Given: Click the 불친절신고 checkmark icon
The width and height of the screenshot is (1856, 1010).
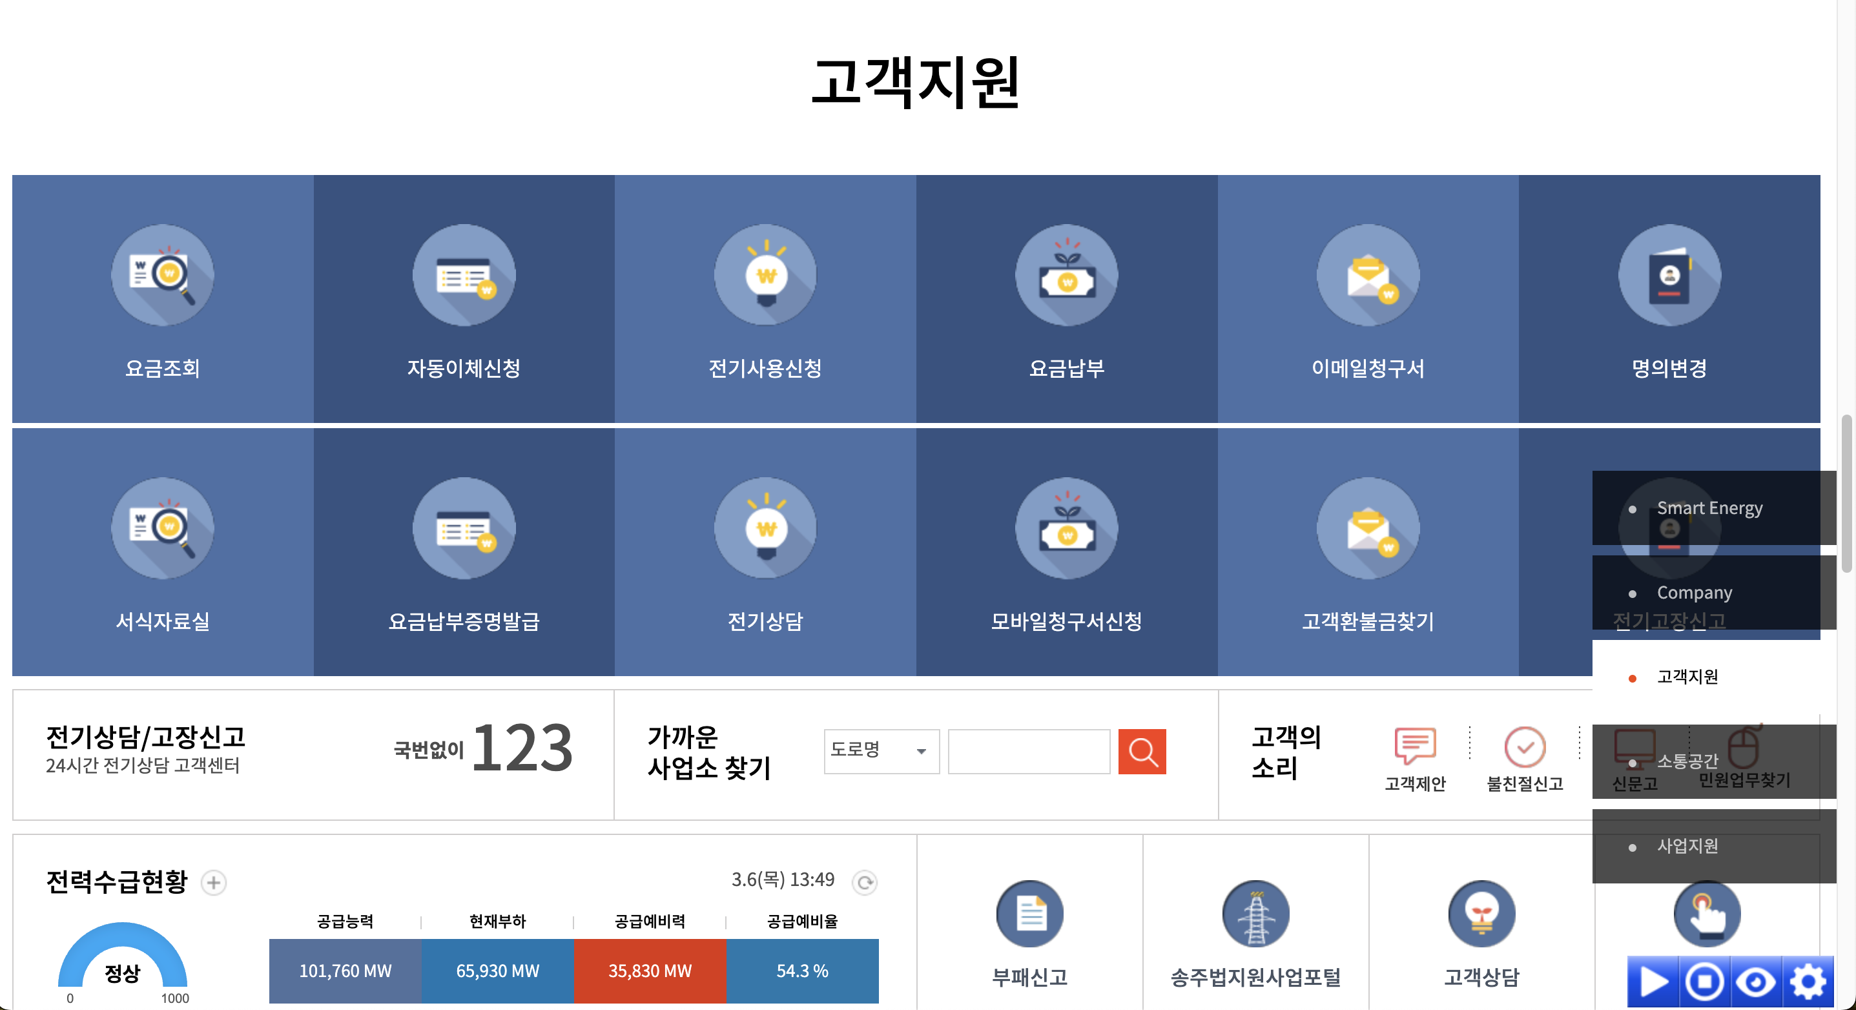Looking at the screenshot, I should click(x=1525, y=747).
